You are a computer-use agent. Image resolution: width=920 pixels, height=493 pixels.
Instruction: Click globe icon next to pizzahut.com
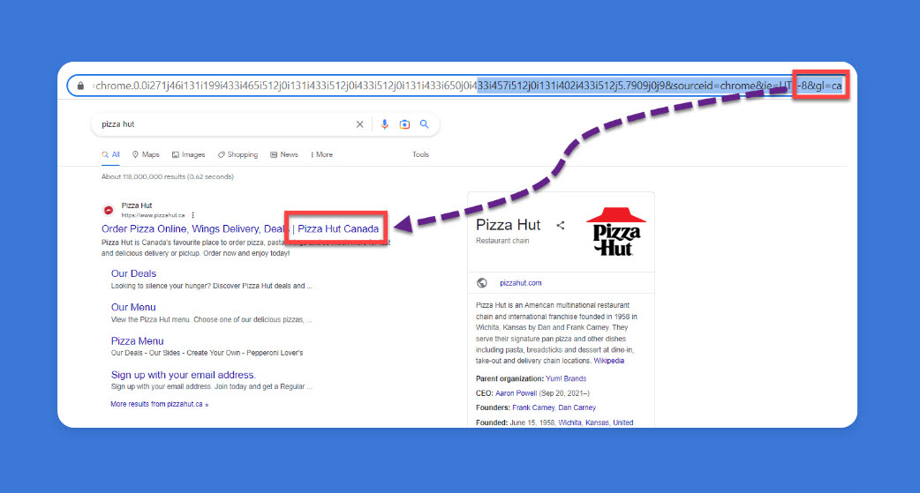coord(482,283)
